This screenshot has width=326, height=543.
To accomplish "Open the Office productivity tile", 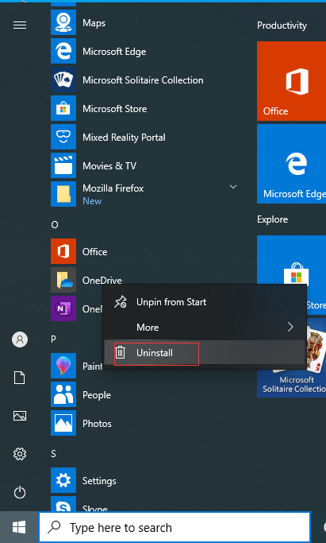I will tap(291, 81).
